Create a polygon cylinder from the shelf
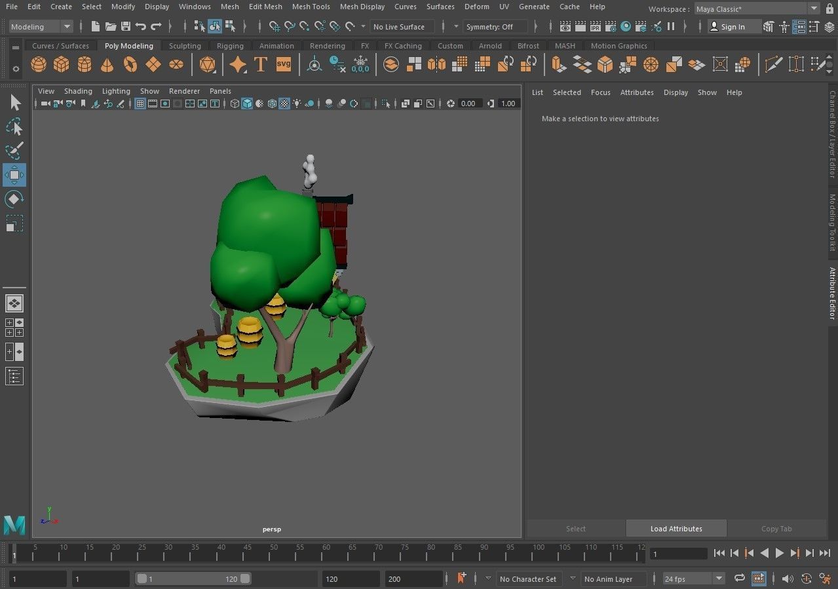The height and width of the screenshot is (589, 838). [x=85, y=64]
